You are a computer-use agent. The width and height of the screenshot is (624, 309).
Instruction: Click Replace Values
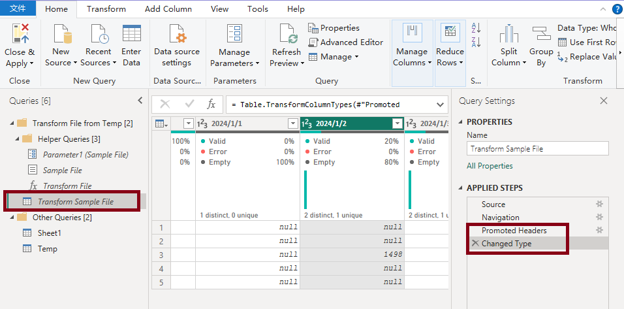pyautogui.click(x=587, y=57)
